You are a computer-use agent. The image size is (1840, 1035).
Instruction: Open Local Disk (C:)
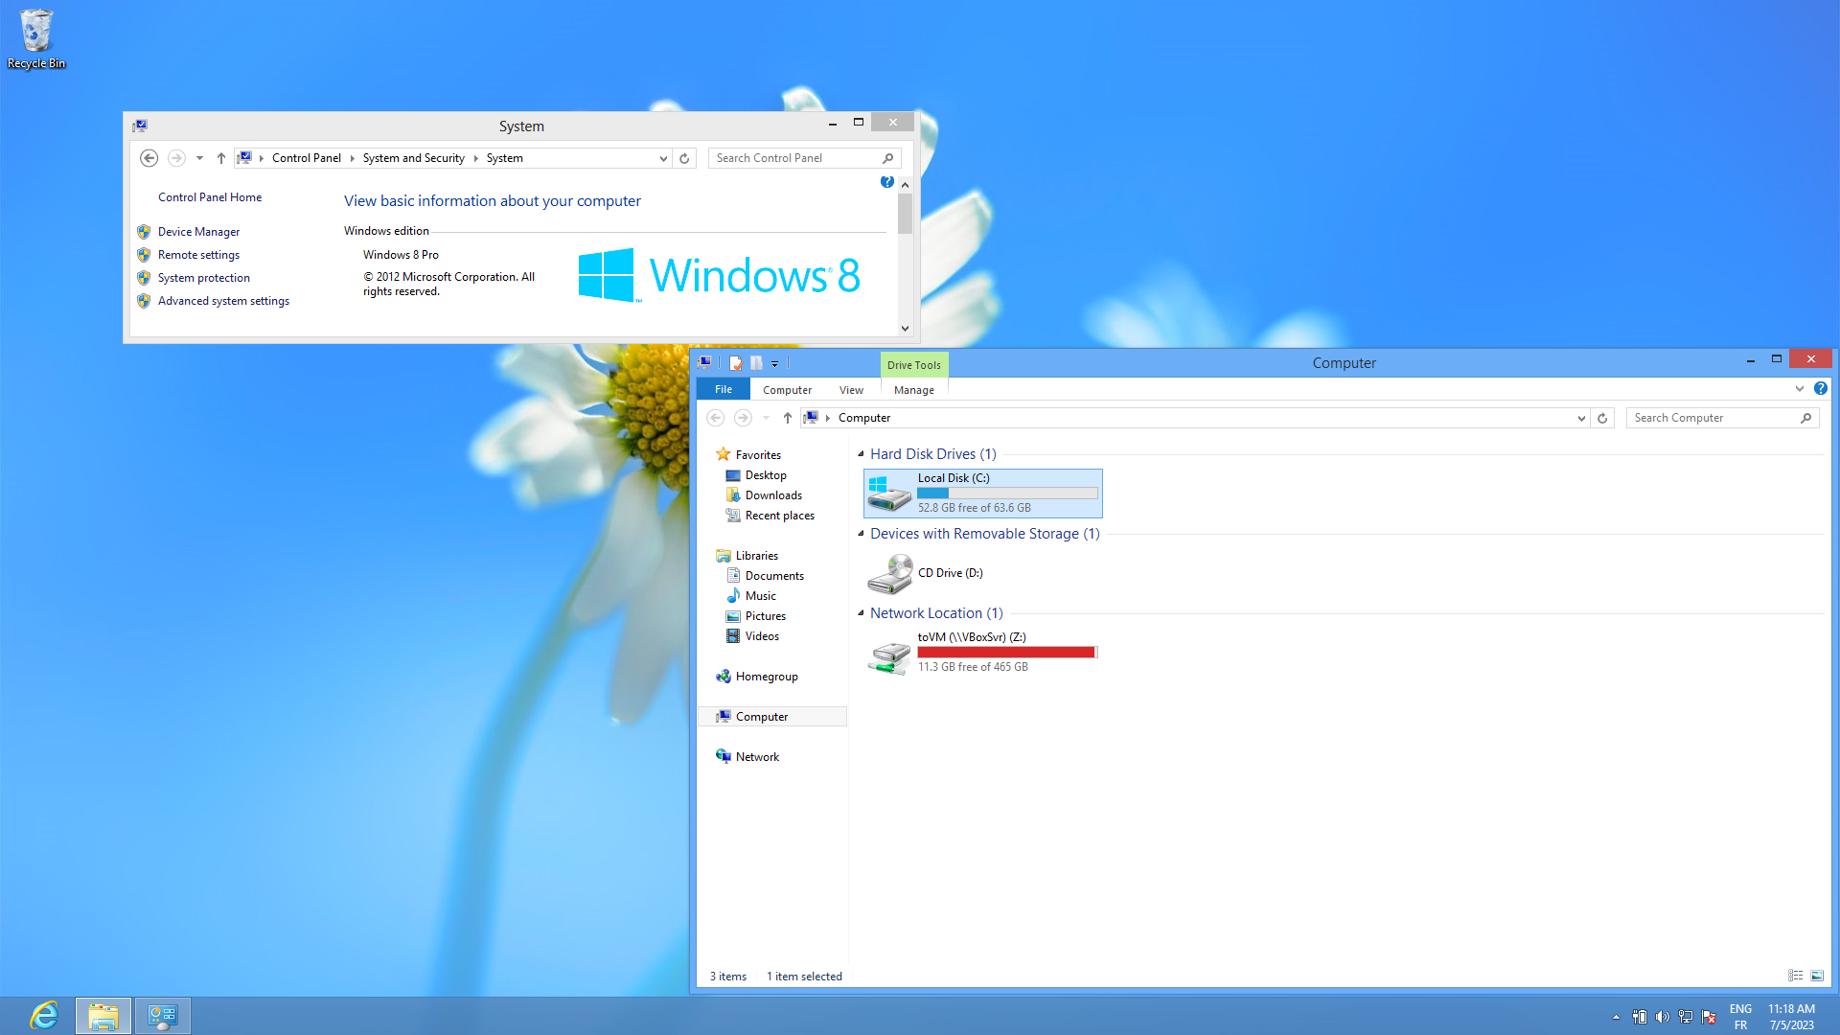980,492
